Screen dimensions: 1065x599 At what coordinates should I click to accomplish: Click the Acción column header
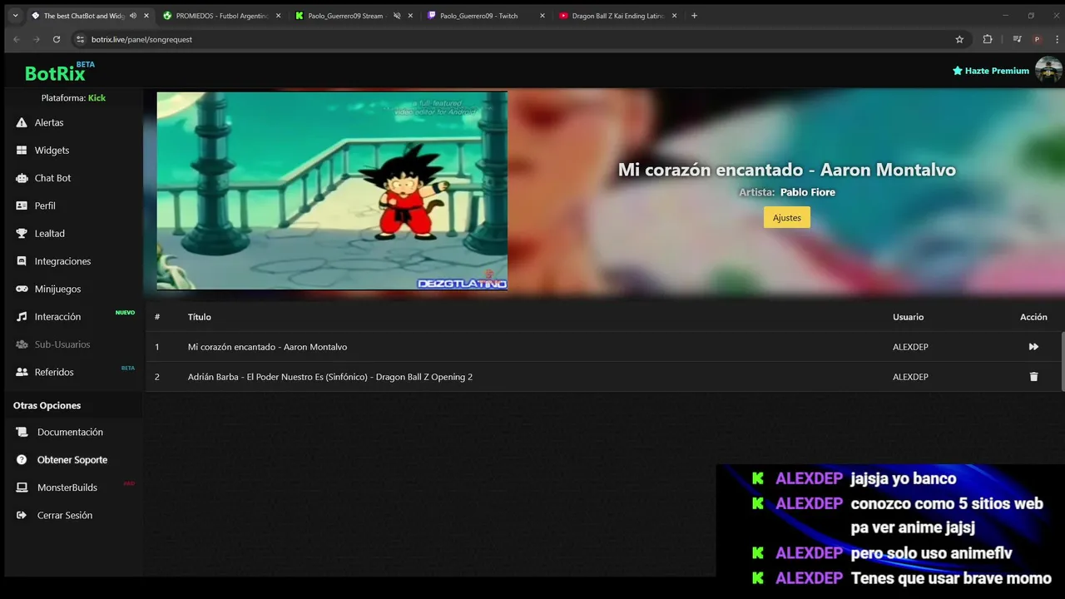click(1033, 317)
